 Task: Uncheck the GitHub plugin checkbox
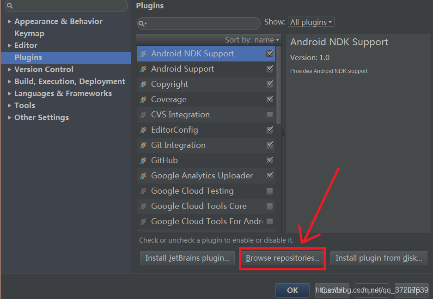coord(270,160)
